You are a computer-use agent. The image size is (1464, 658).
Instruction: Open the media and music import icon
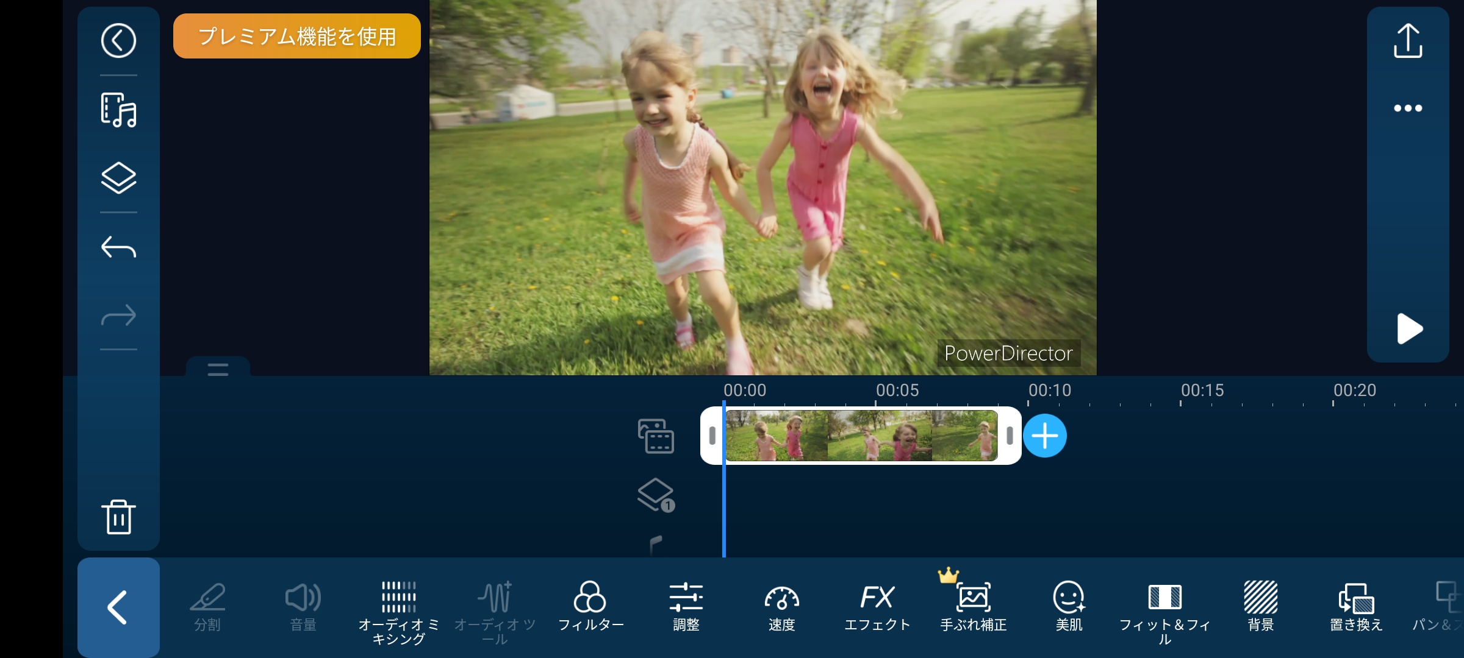point(118,110)
